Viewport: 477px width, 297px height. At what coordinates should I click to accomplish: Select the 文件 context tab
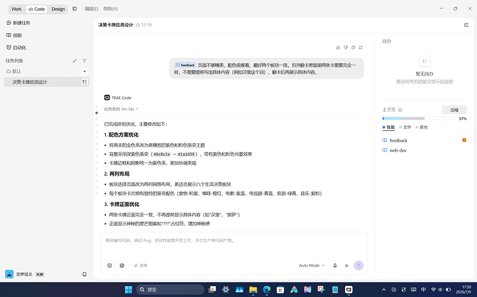[x=405, y=127]
